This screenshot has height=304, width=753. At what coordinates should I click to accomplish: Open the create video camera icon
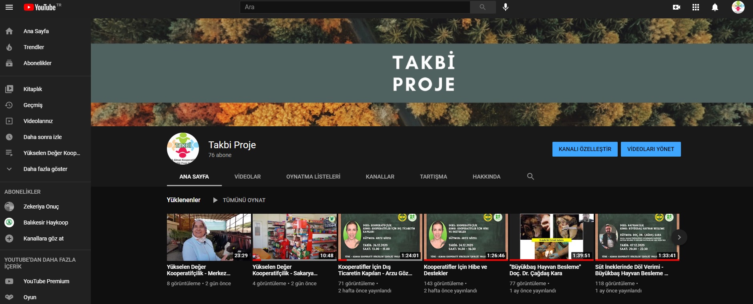point(677,7)
